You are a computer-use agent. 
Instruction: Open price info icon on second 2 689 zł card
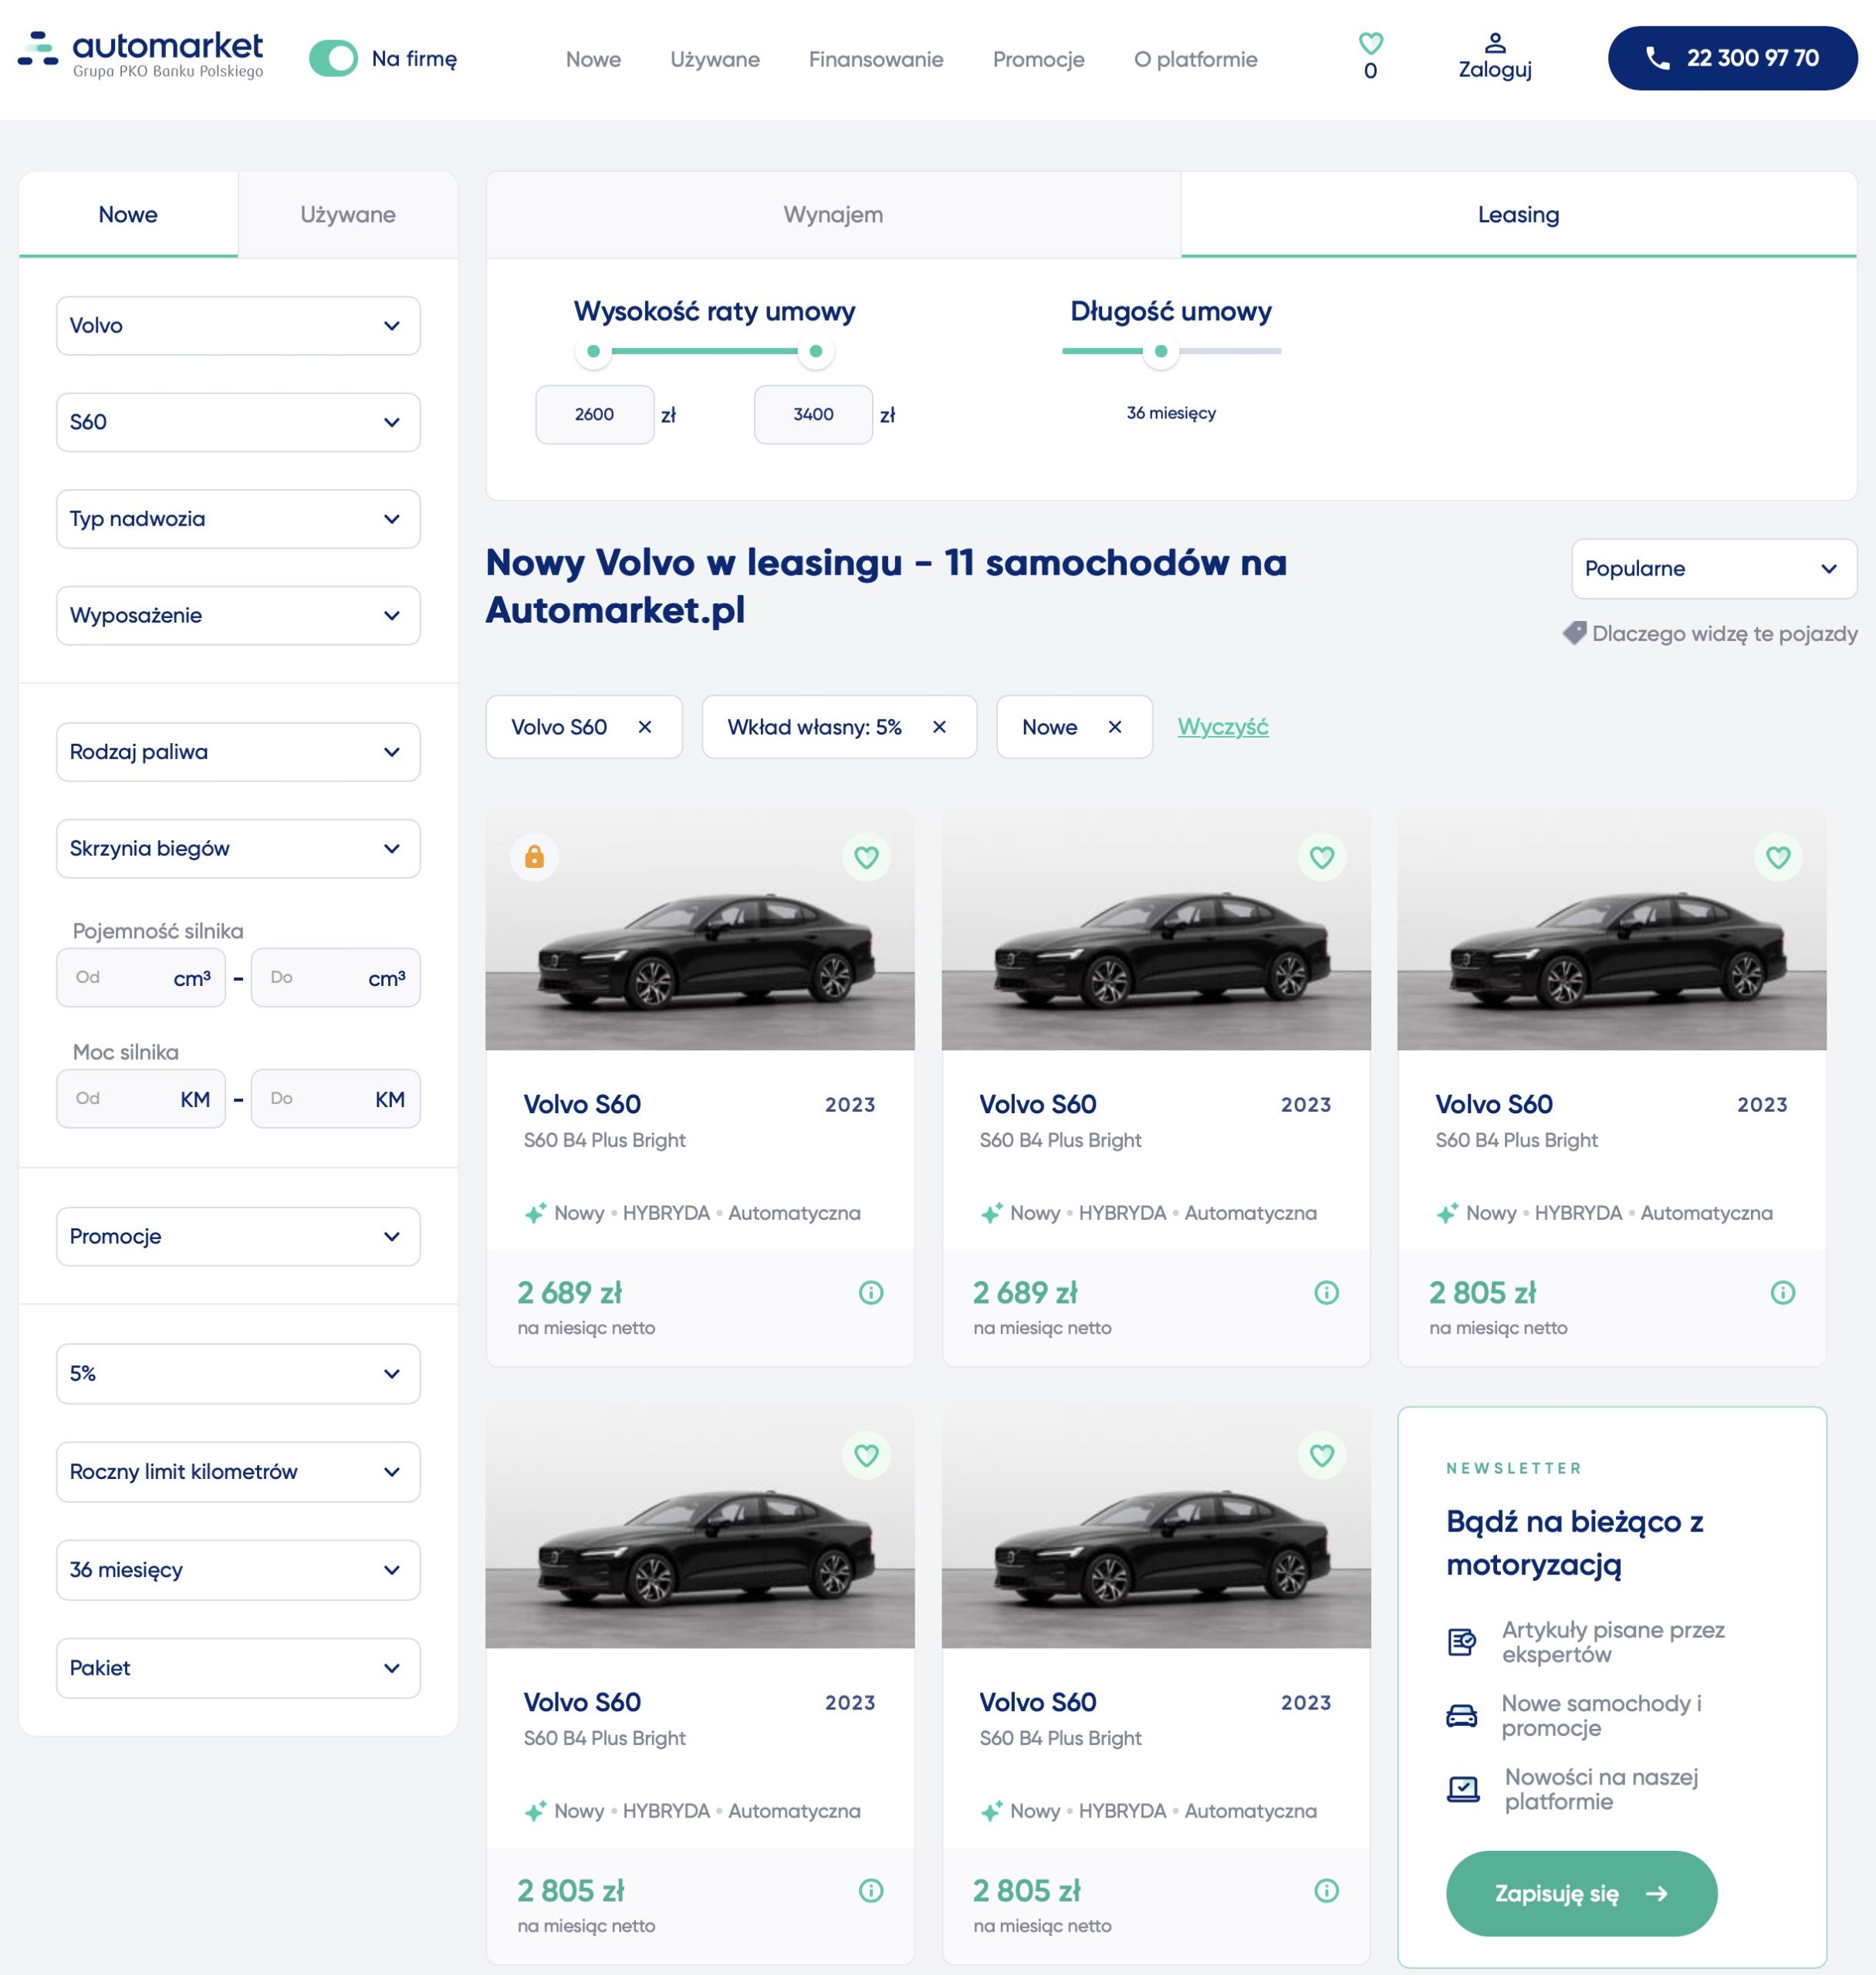(1326, 1292)
